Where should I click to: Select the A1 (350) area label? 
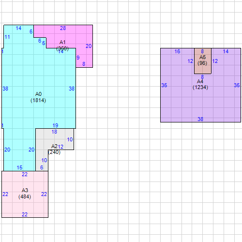tap(62, 45)
